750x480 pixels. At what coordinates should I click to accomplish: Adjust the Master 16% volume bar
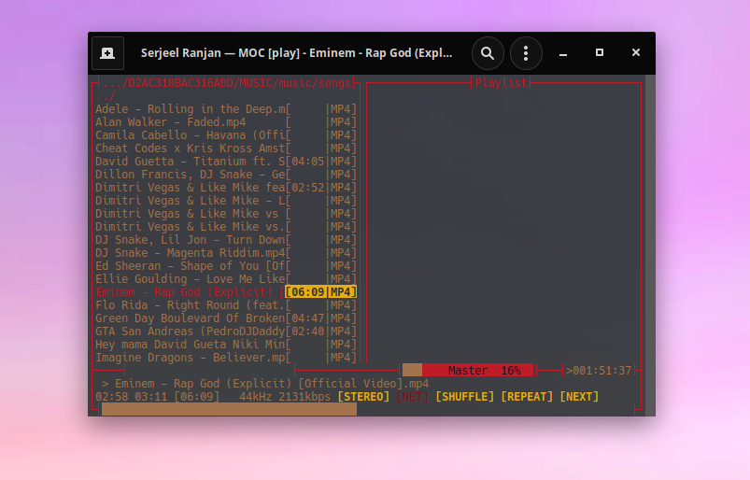468,370
